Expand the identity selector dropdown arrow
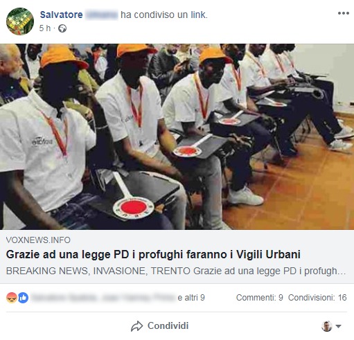This screenshot has width=354, height=340. pos(338,326)
